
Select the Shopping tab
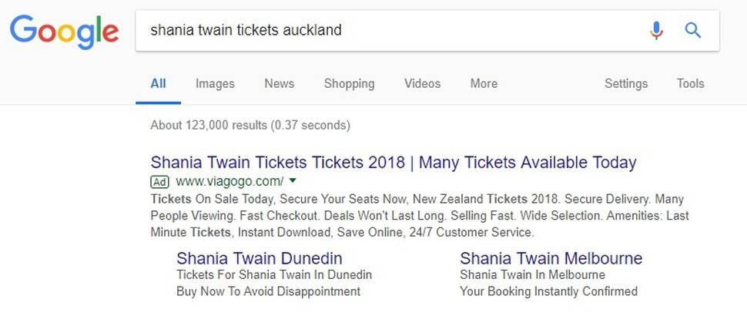[x=349, y=83]
